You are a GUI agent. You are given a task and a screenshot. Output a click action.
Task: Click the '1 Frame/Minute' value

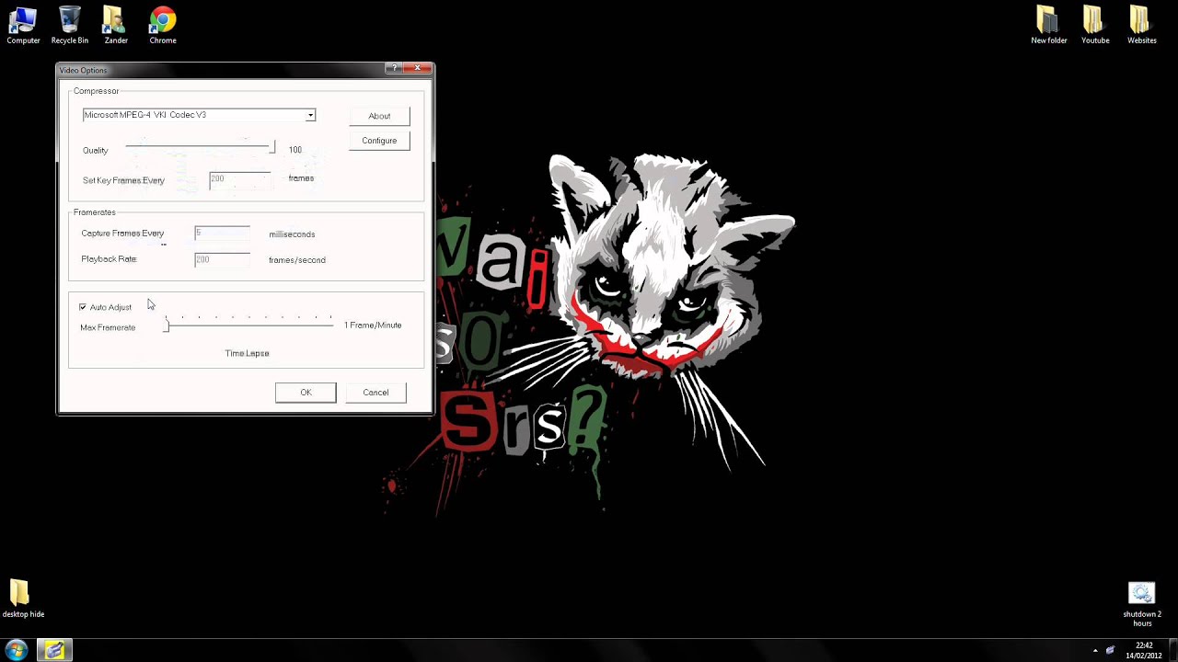(373, 325)
